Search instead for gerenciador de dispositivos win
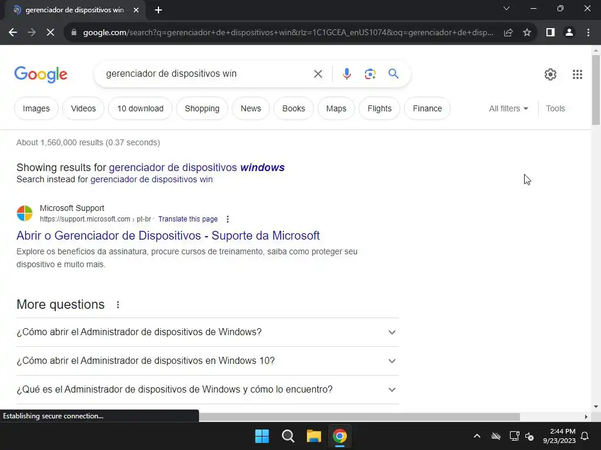Screen dimensions: 601x450 (x=151, y=179)
